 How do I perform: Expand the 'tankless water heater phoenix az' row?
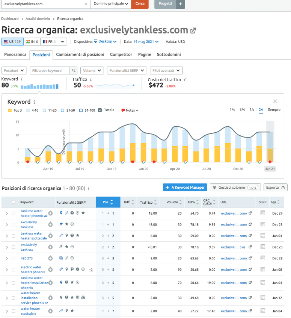coord(7,214)
